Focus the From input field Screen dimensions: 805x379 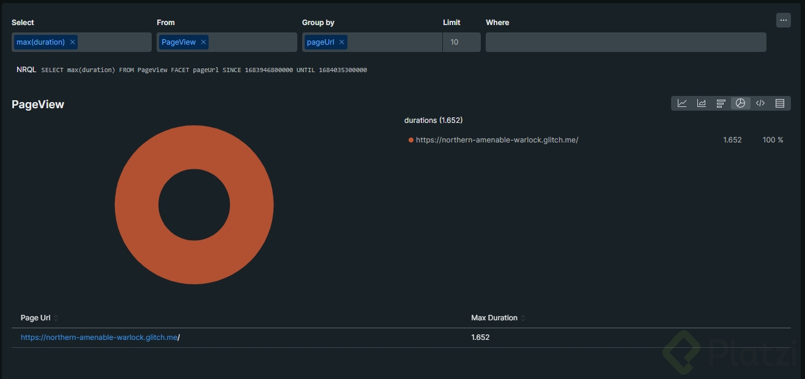click(226, 42)
